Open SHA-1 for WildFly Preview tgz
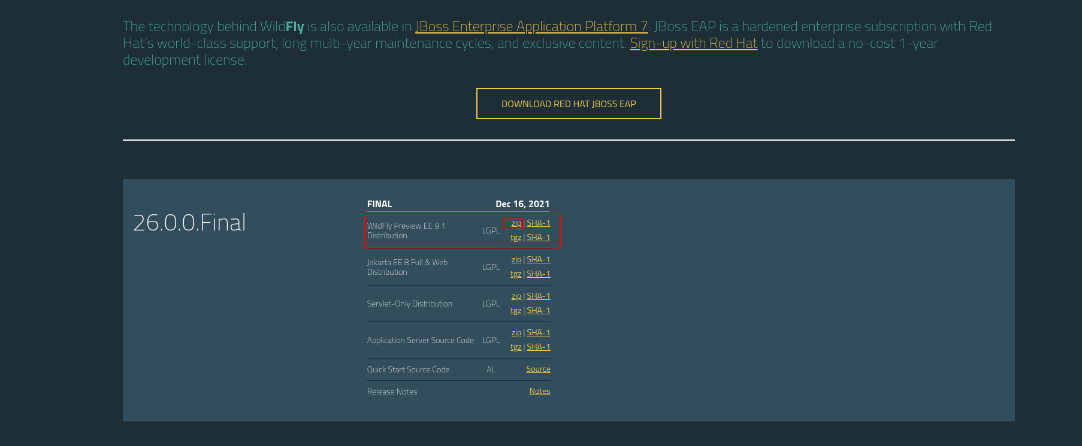 [539, 238]
